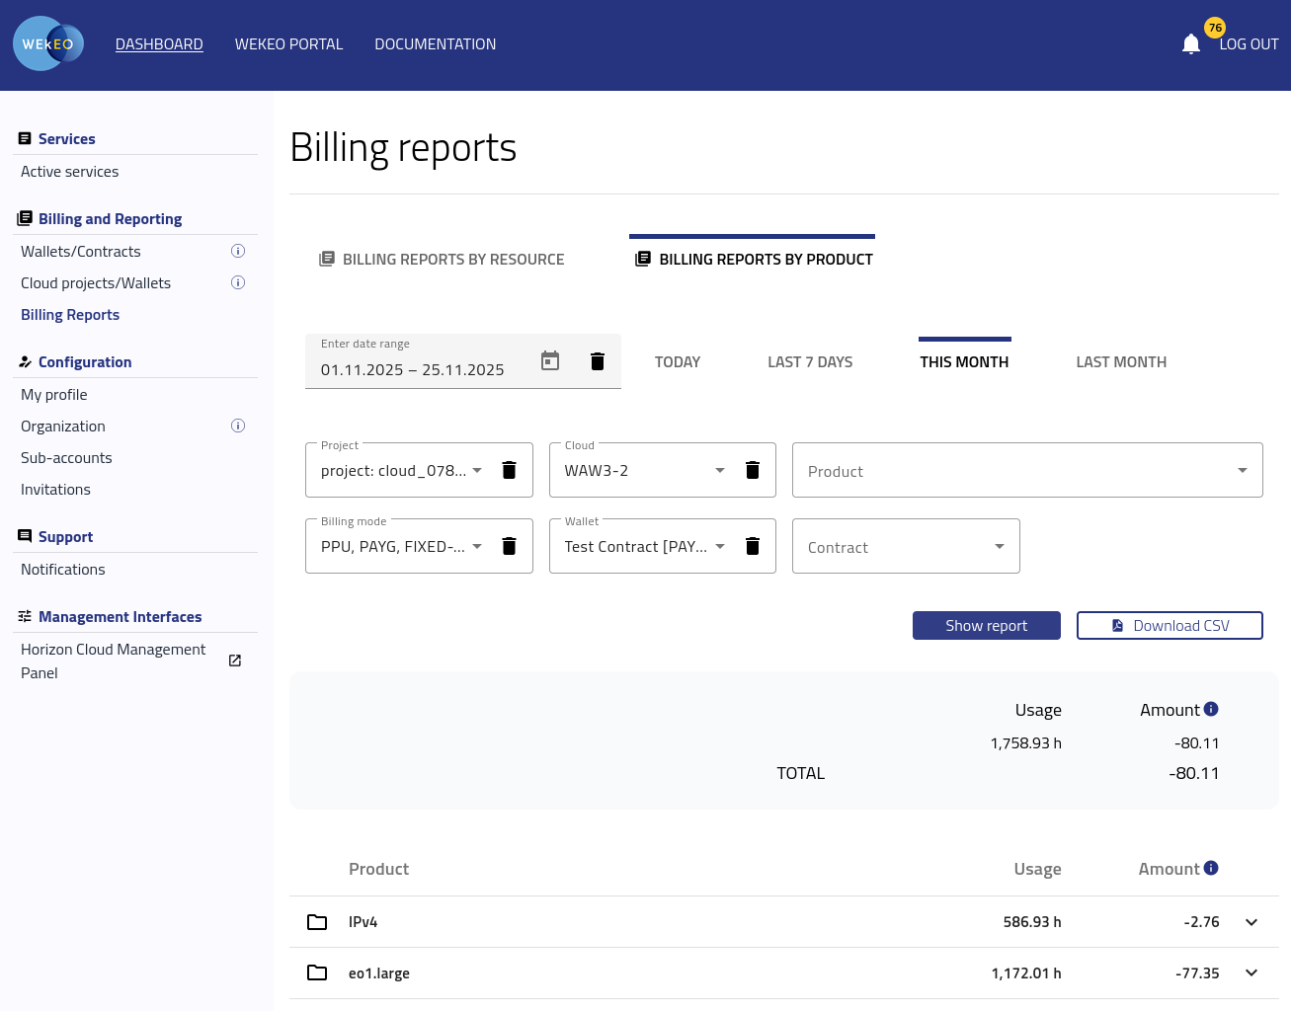Clear the Cloud filter with trash icon
Image resolution: width=1291 pixels, height=1011 pixels.
tap(752, 470)
